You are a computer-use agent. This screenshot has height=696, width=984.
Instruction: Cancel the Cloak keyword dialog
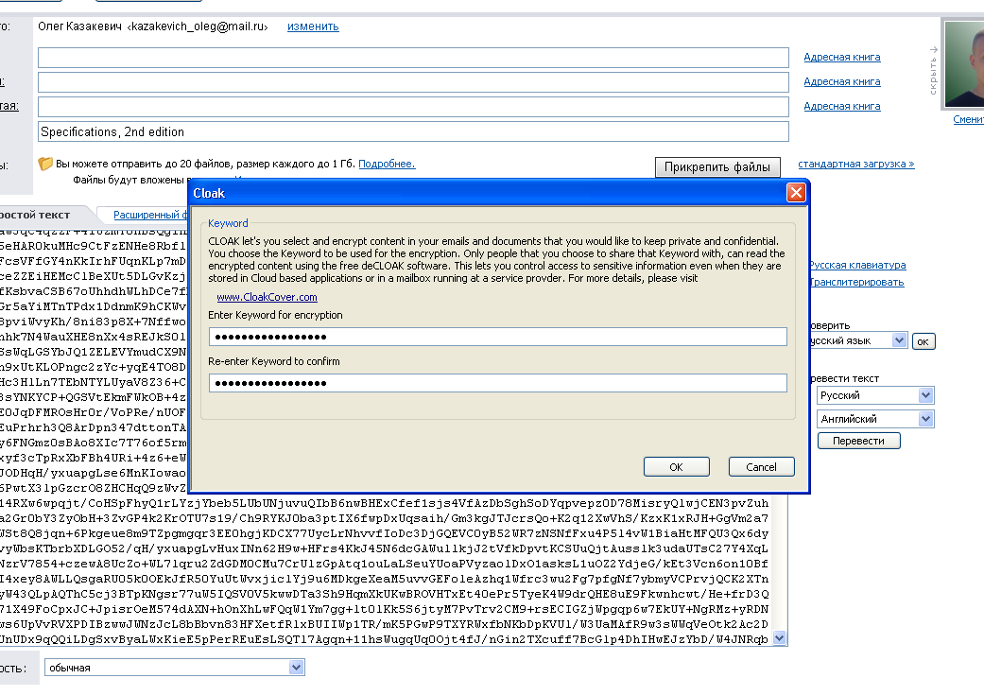tap(761, 467)
